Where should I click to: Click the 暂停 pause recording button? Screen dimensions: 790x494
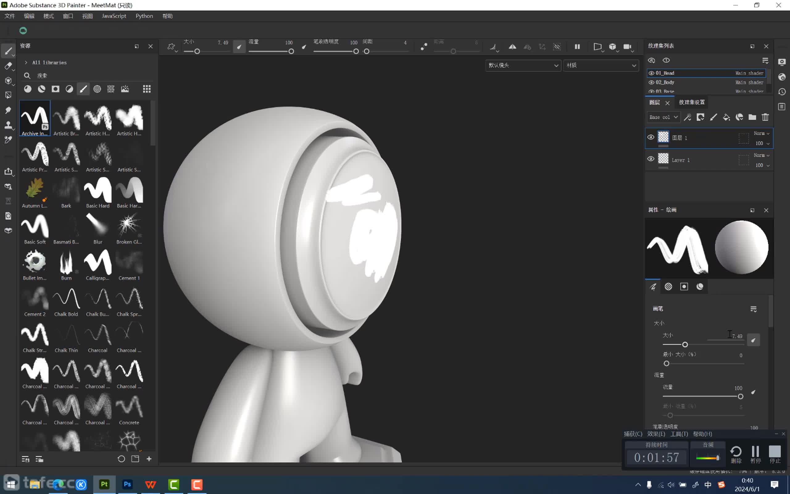tap(755, 455)
